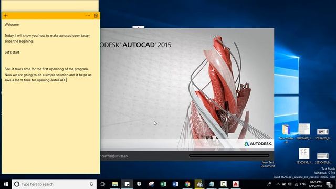The image size is (336, 189).
Task: Click the Autodesk logo on splash screen
Action: 258,144
